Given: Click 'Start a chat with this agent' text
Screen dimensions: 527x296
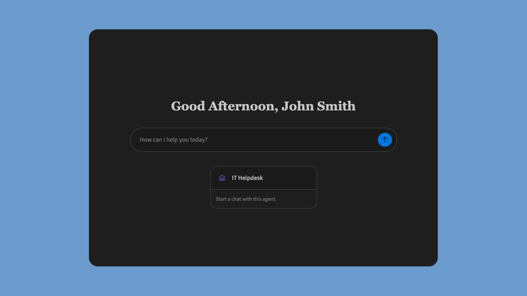Looking at the screenshot, I should [246, 199].
